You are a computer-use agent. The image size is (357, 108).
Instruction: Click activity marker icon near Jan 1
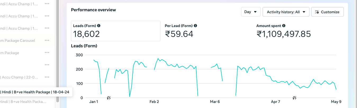point(109,98)
